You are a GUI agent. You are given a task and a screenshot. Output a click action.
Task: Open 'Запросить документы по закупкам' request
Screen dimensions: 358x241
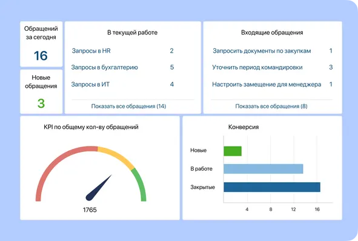(262, 51)
